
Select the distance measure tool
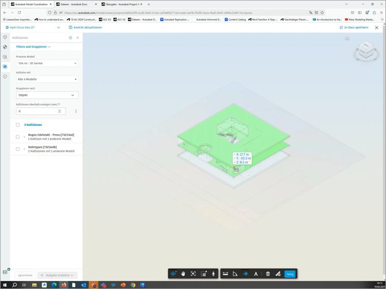225,274
